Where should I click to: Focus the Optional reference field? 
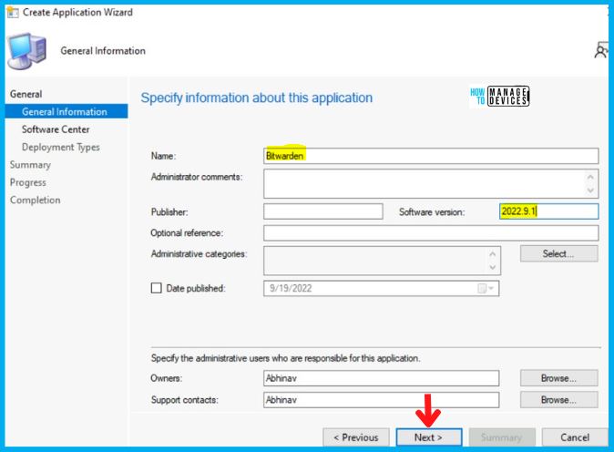tap(431, 233)
